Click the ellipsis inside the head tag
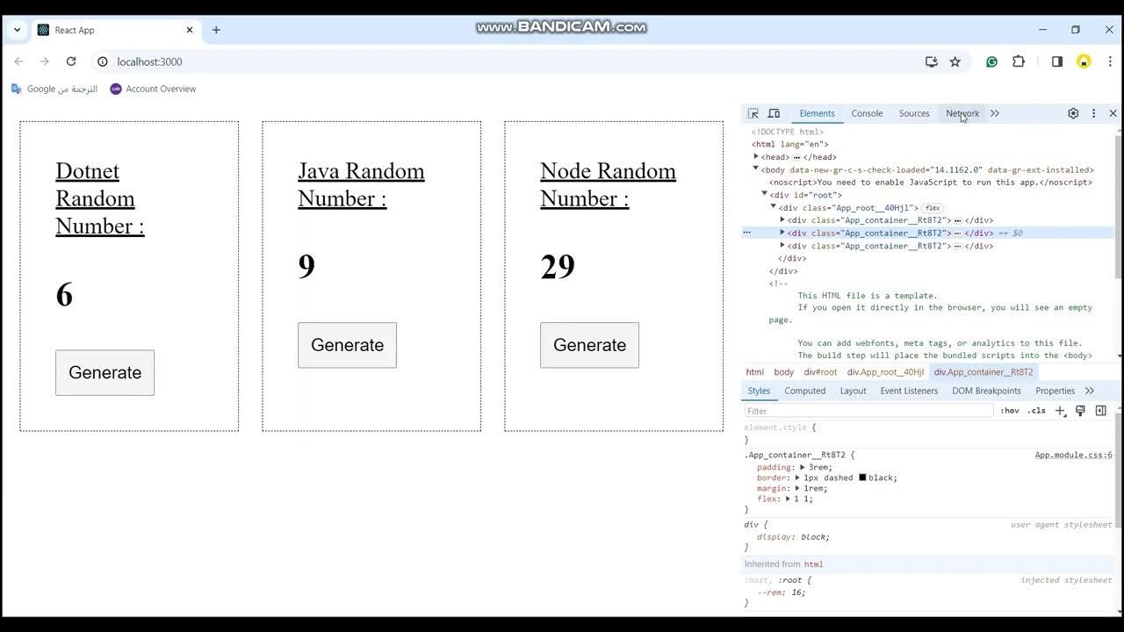 pos(796,157)
